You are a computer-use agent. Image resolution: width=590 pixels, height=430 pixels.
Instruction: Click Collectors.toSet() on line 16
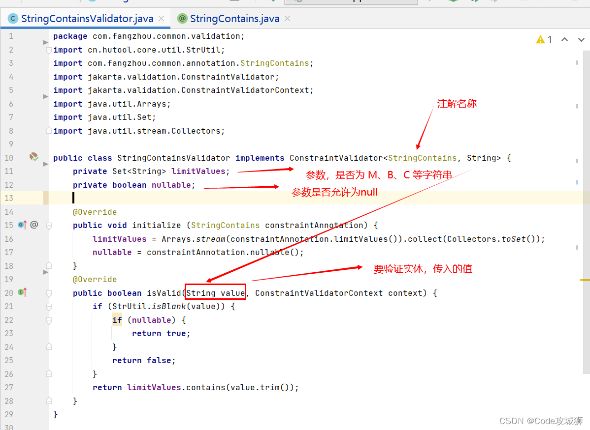pyautogui.click(x=491, y=239)
